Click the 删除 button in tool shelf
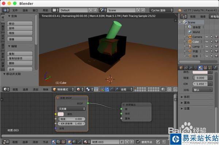The image size is (219, 145). click(20, 63)
